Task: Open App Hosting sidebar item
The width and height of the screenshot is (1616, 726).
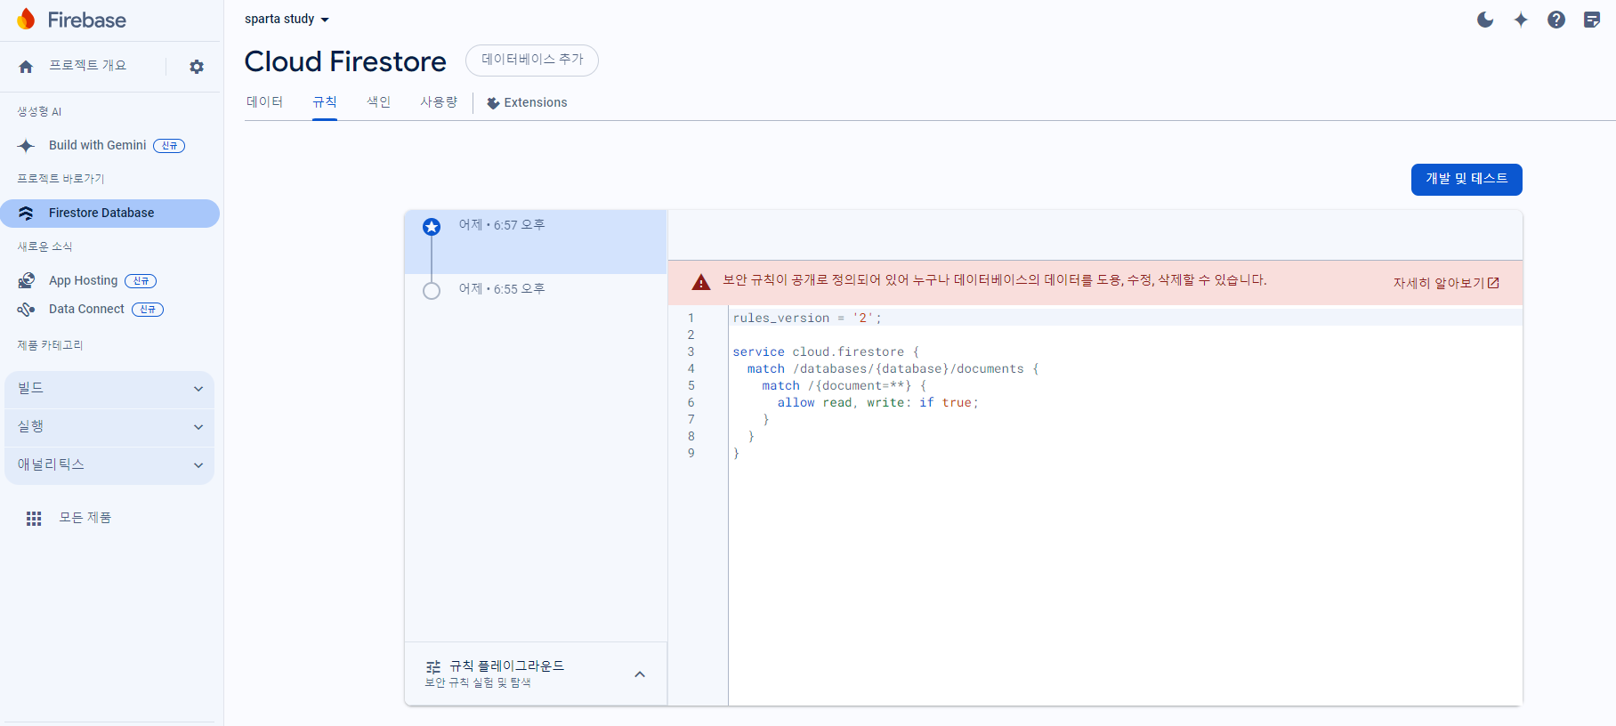Action: coord(109,281)
